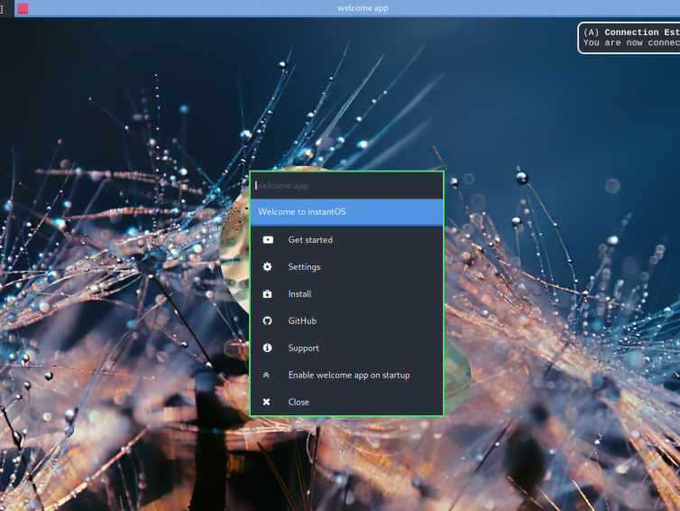Viewport: 680px width, 511px height.
Task: Focus the welcome app search field
Action: coord(346,186)
